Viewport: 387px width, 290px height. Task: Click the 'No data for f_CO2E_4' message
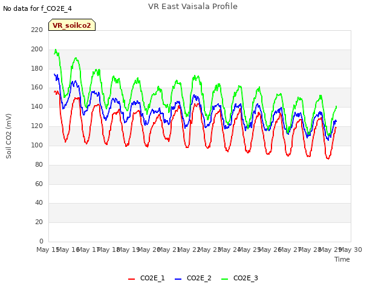point(37,8)
